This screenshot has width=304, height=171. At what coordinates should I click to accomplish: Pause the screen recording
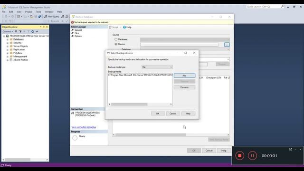pyautogui.click(x=252, y=155)
